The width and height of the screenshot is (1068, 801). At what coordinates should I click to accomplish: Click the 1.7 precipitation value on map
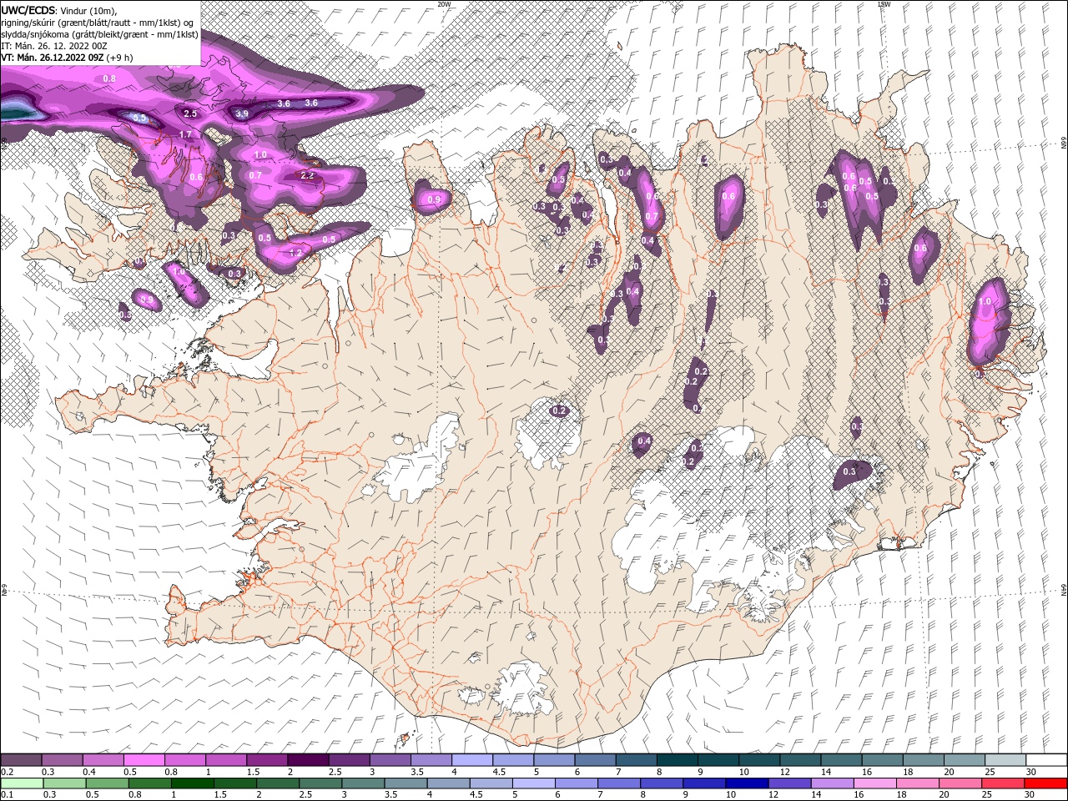[x=186, y=134]
